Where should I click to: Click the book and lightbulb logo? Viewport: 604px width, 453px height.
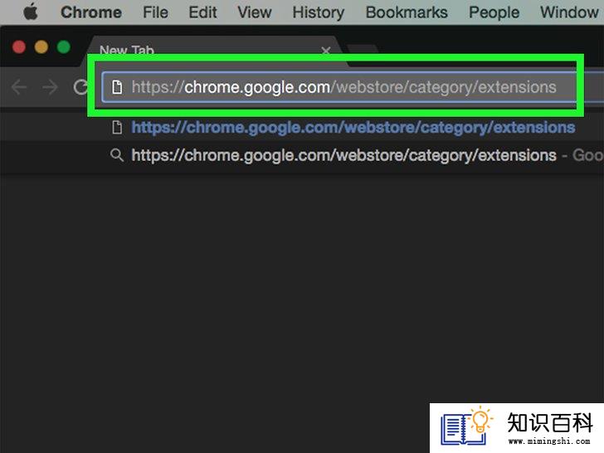click(x=467, y=426)
